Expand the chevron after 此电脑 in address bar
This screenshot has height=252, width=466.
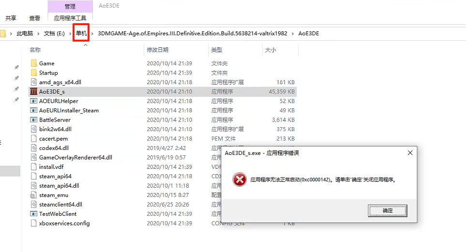click(38, 33)
